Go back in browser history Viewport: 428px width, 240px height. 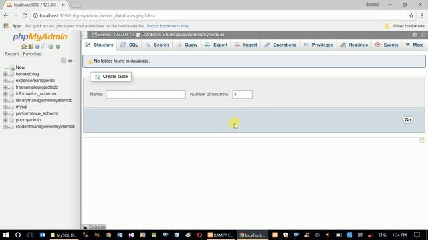point(6,16)
